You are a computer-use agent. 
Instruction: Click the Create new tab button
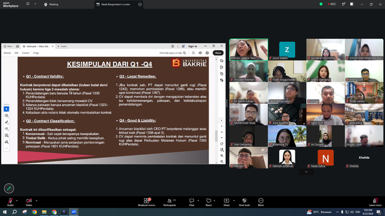62,46
